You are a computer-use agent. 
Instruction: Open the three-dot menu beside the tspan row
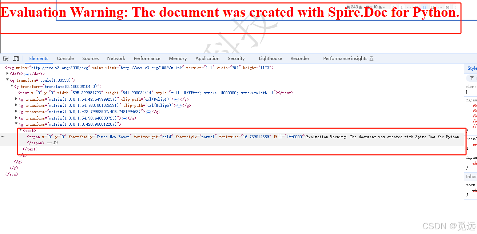click(x=3, y=136)
